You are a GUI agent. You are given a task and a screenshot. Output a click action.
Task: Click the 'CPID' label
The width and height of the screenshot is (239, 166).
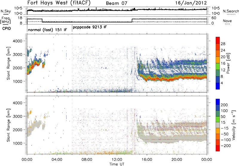(x=7, y=28)
